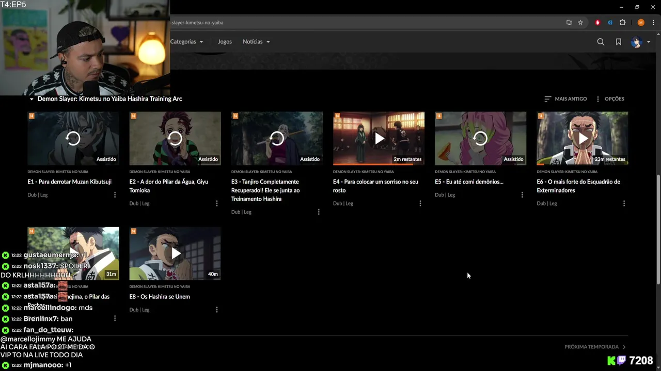
Task: Open the user avatar profile menu
Action: pos(636,42)
